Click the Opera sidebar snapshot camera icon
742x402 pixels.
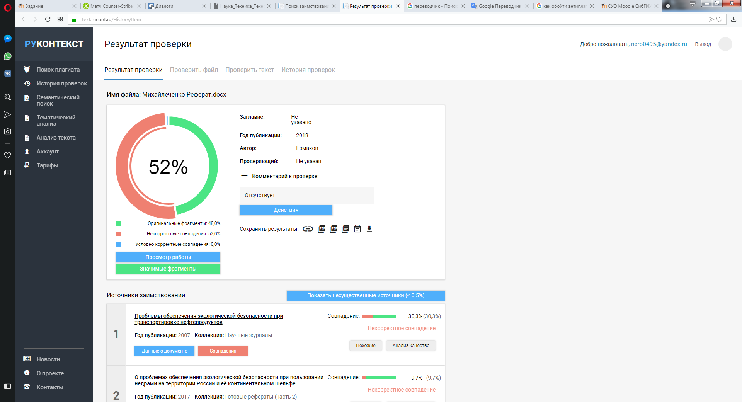click(7, 131)
